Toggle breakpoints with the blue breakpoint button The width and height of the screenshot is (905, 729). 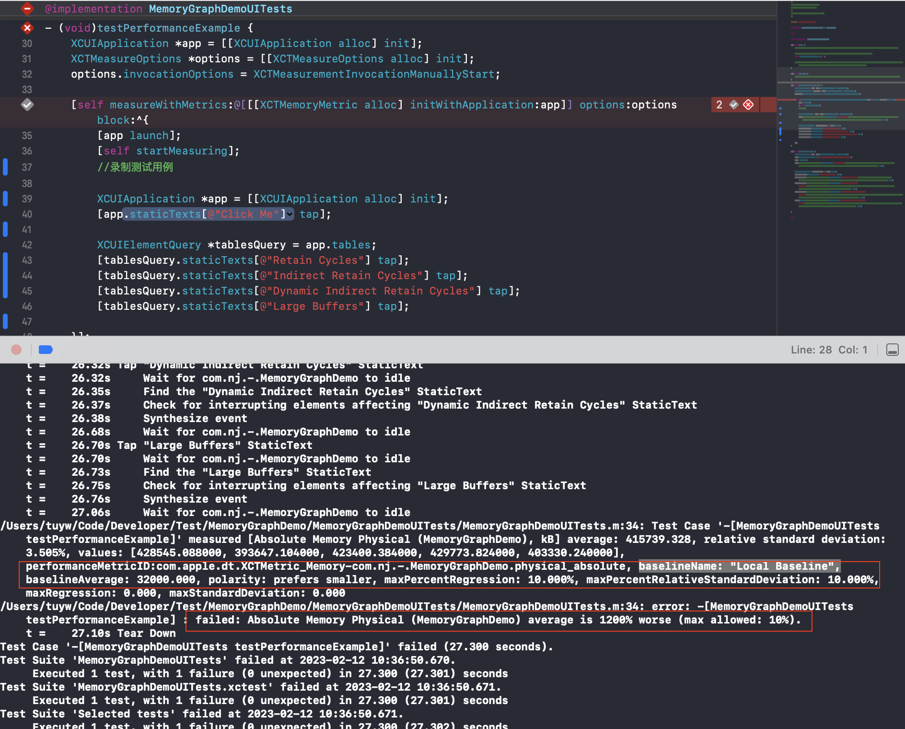tap(46, 350)
